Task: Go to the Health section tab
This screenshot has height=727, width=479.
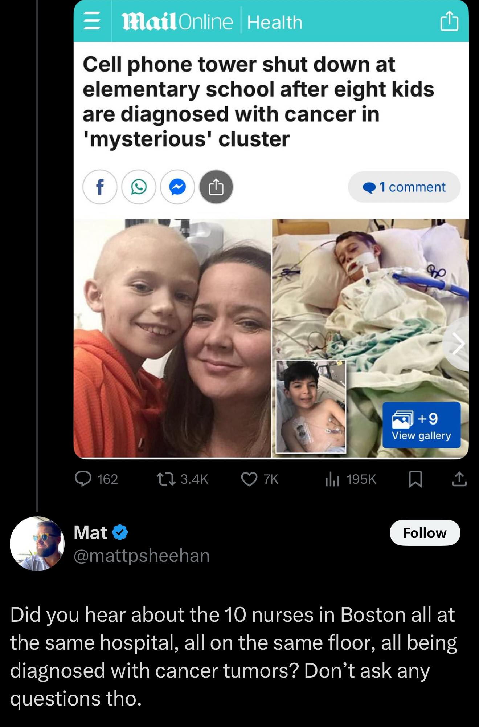Action: click(x=275, y=22)
